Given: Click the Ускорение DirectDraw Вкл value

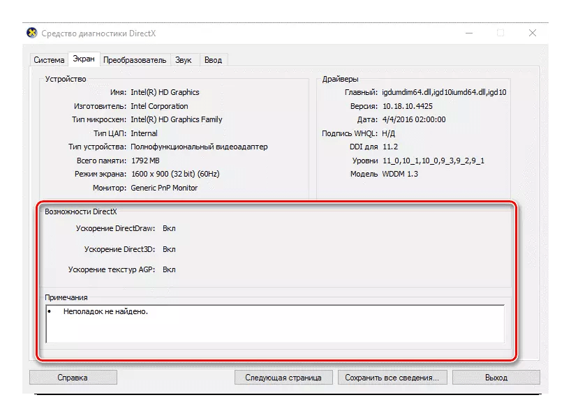Looking at the screenshot, I should pyautogui.click(x=169, y=228).
